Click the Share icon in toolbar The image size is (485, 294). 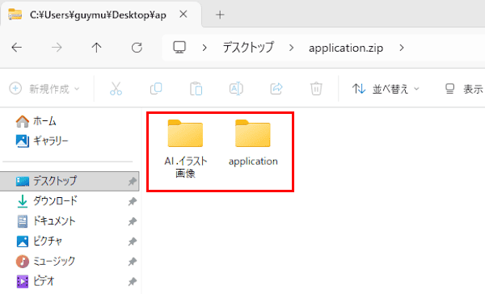coord(276,89)
